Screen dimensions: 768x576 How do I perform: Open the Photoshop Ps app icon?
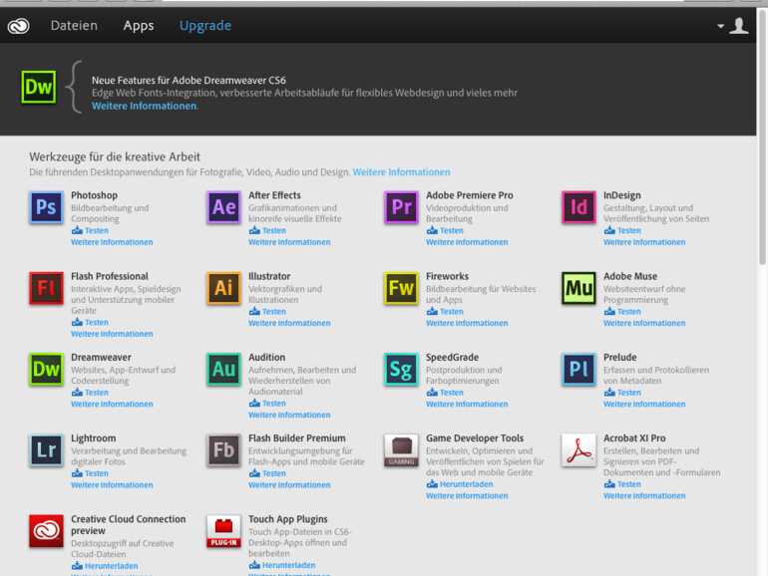[x=46, y=207]
